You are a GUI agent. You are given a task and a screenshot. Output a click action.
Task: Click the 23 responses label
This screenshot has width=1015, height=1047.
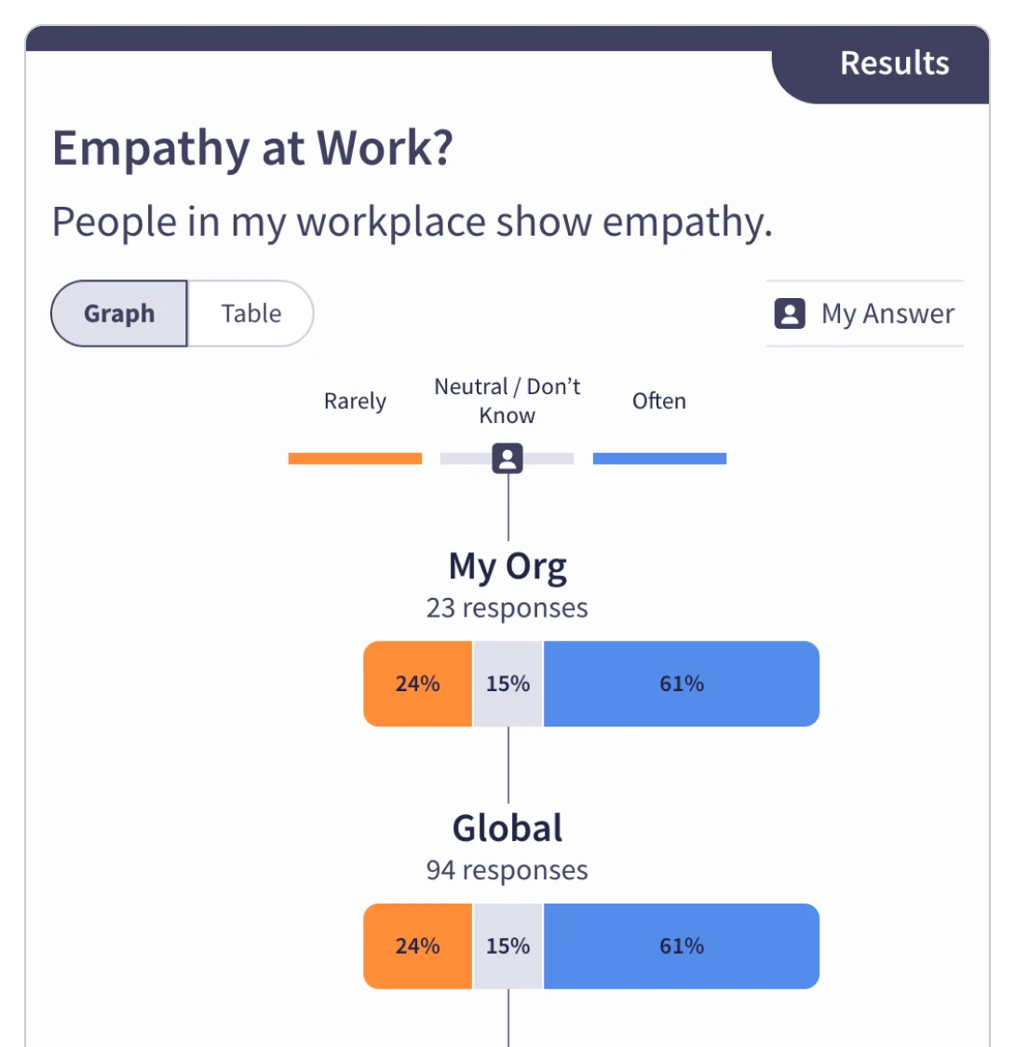point(507,607)
